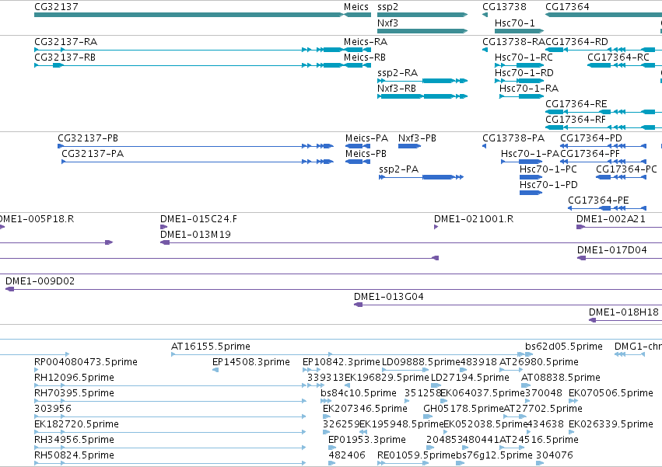Click EST feature 304076

click(555, 455)
